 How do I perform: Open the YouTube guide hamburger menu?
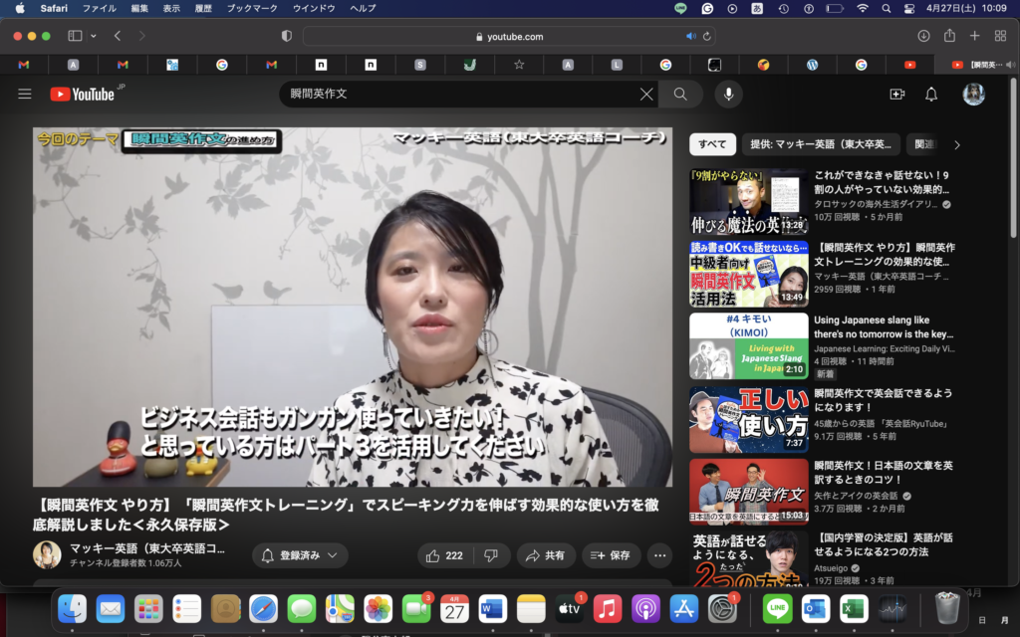tap(24, 94)
